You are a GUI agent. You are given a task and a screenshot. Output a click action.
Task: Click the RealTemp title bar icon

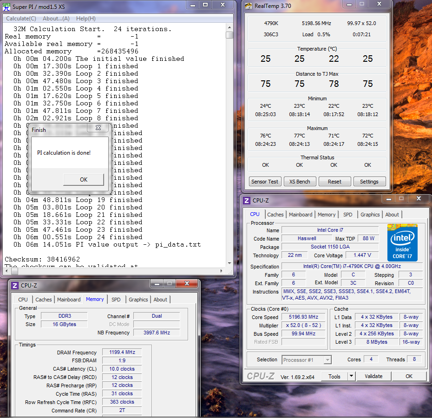(x=248, y=6)
